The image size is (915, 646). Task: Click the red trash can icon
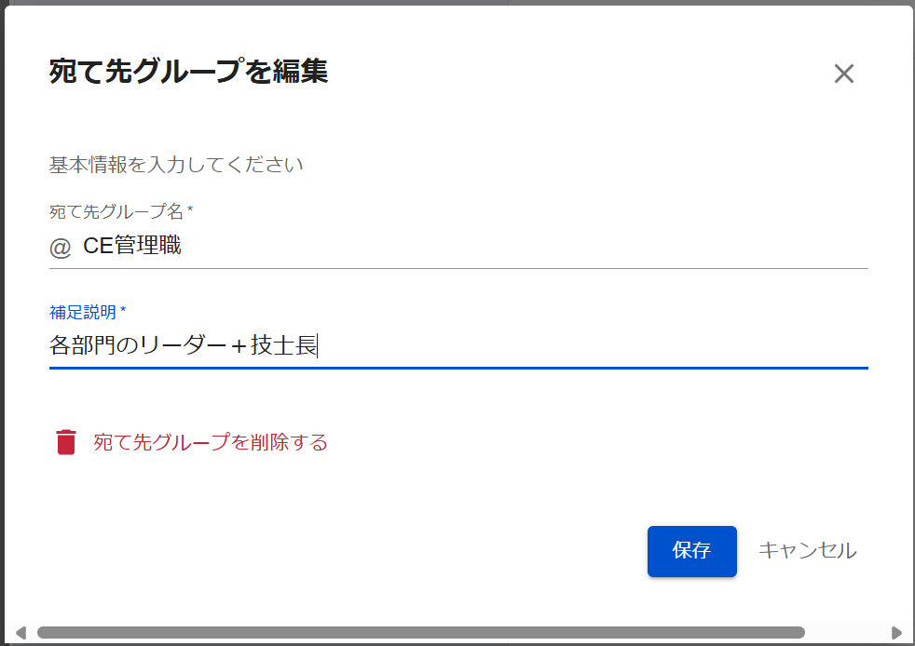[65, 442]
